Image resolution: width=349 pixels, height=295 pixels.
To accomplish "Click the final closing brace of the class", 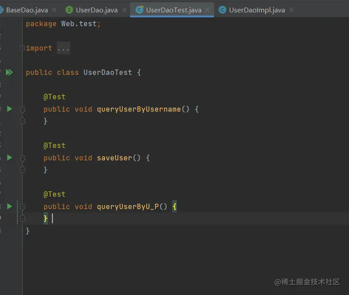I will click(28, 231).
